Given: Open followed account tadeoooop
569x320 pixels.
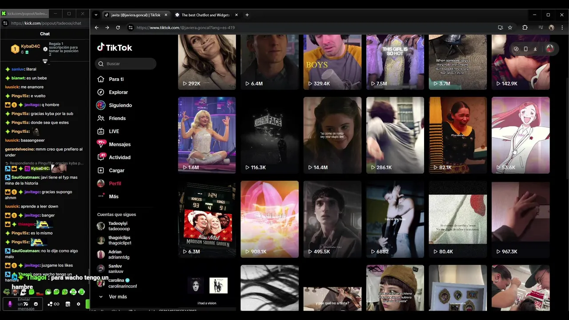Looking at the screenshot, I should click(x=114, y=226).
